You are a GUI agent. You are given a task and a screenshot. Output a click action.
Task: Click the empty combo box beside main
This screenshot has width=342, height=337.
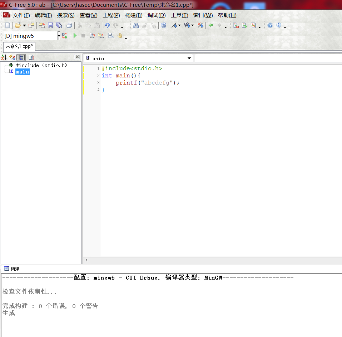coord(268,58)
